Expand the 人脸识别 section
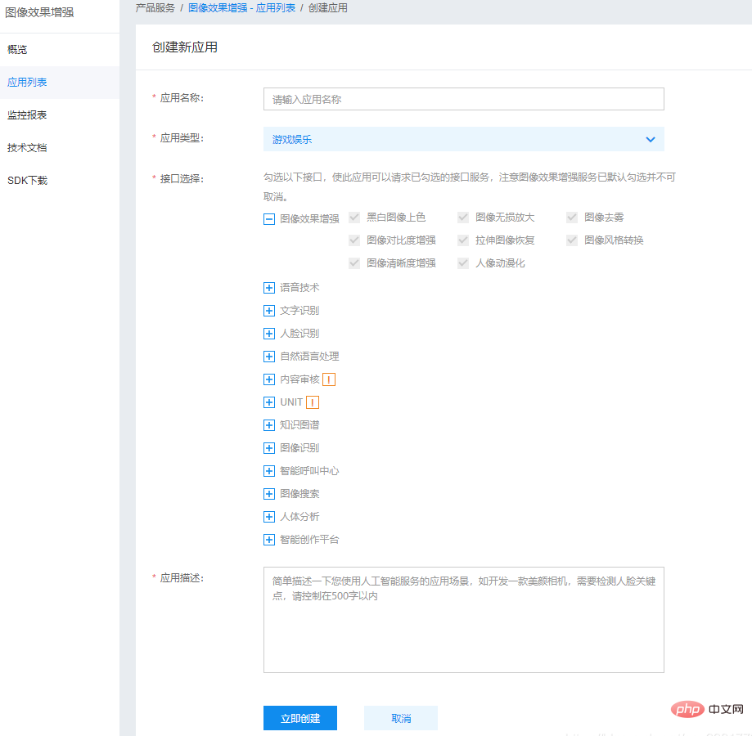The image size is (752, 736). point(269,333)
